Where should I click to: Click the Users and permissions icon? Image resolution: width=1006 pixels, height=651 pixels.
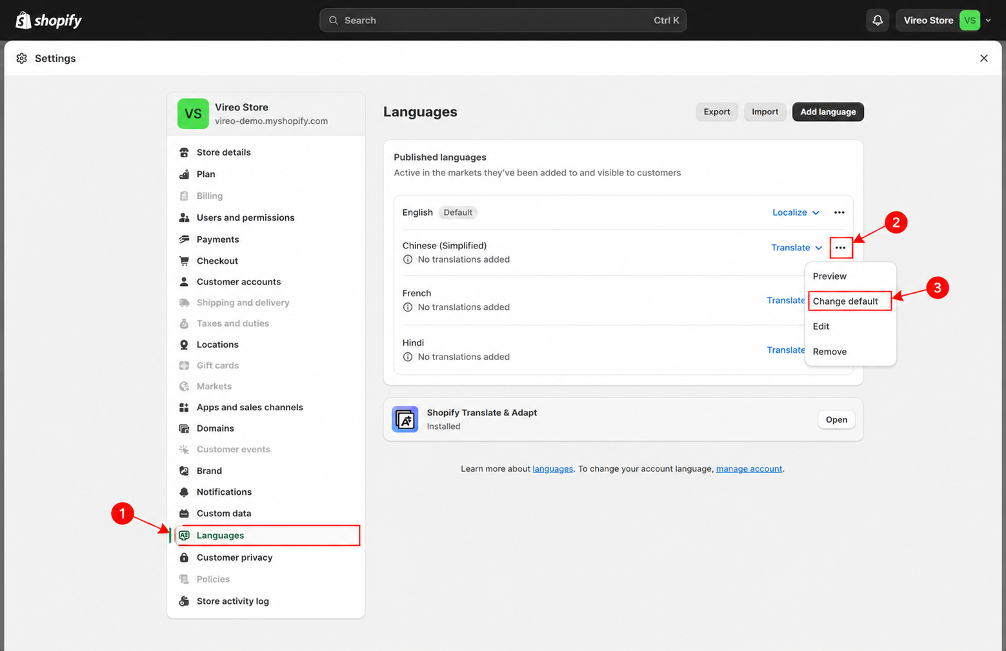click(x=184, y=217)
